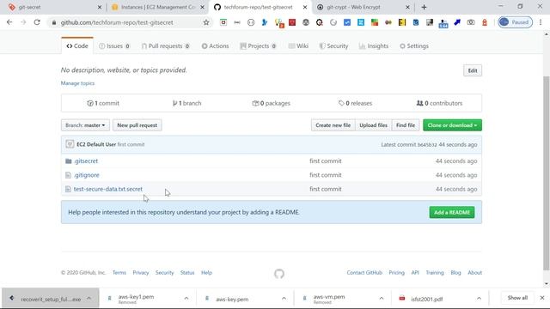Click first commit message by EC2 Default User
Viewport: 550px width, 309px height.
(131, 144)
